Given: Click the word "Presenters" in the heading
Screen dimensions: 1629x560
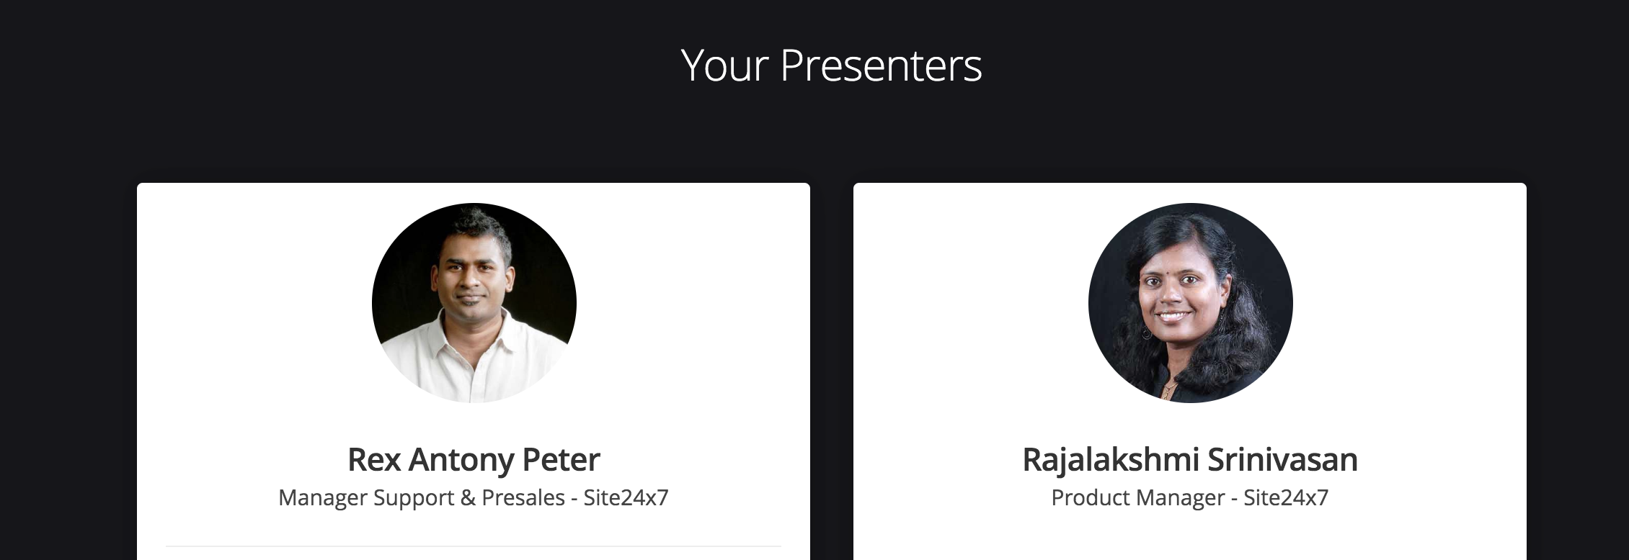Looking at the screenshot, I should coord(881,66).
